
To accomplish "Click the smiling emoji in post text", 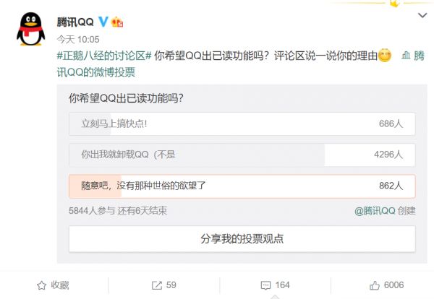I will click(x=385, y=56).
